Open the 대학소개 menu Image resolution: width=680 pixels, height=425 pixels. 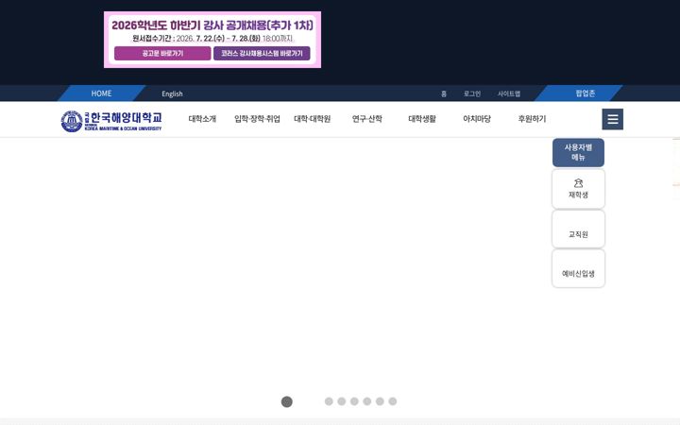202,119
